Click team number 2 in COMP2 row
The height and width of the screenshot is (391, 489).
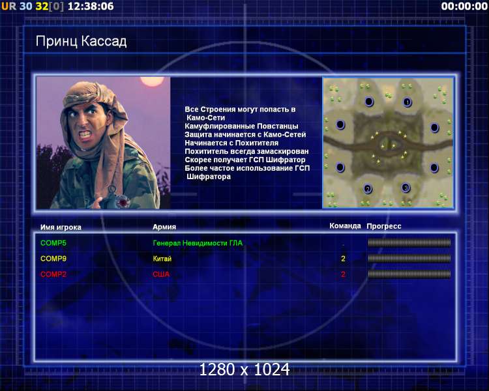coord(343,274)
